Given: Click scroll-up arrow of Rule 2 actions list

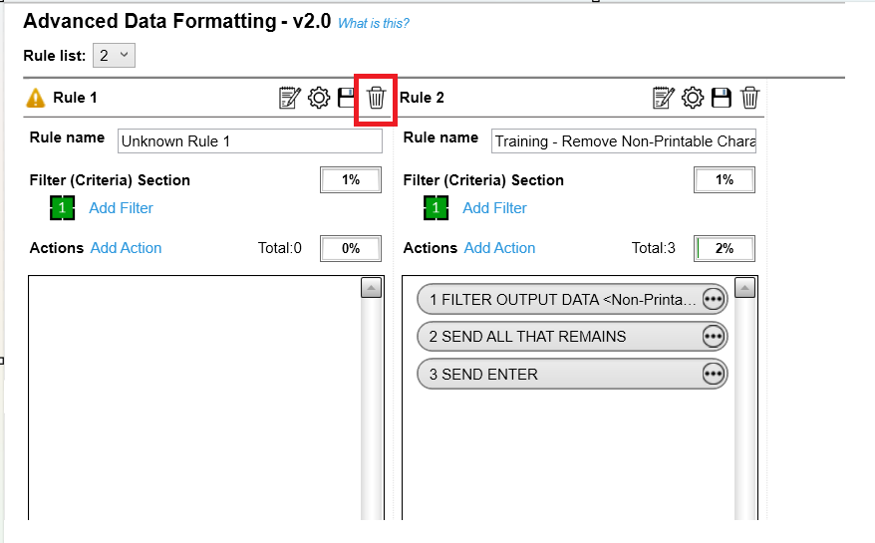Looking at the screenshot, I should click(745, 288).
